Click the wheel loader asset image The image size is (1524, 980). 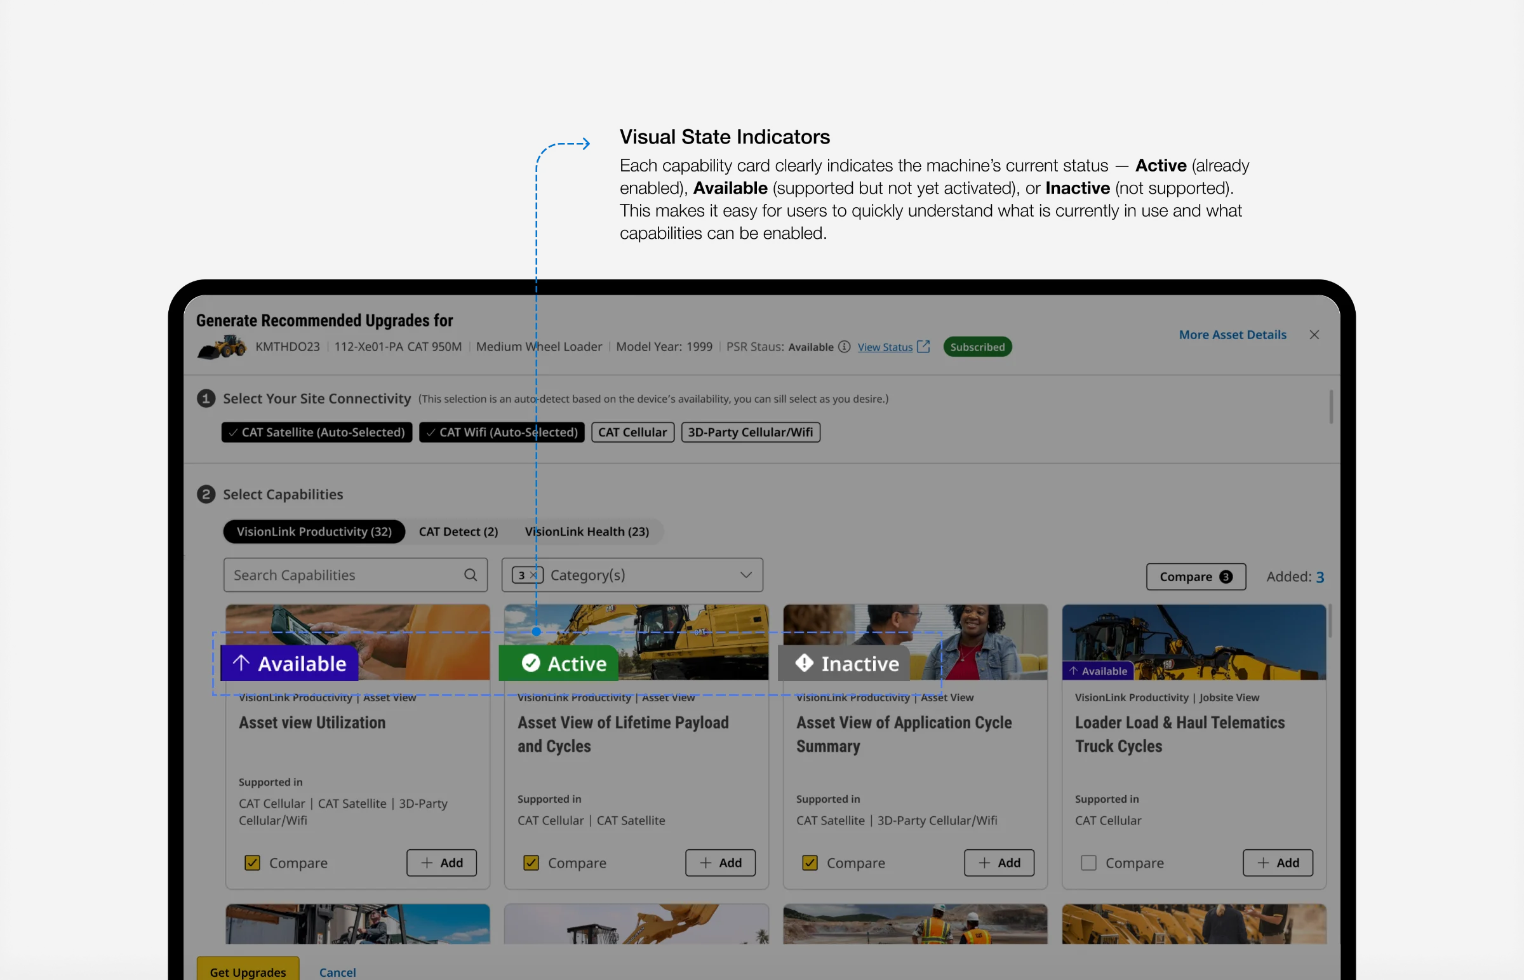222,347
